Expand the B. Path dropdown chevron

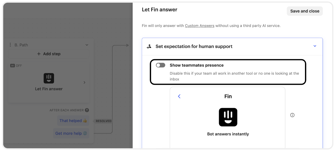point(87,45)
